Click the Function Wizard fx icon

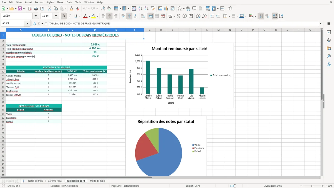[35, 24]
